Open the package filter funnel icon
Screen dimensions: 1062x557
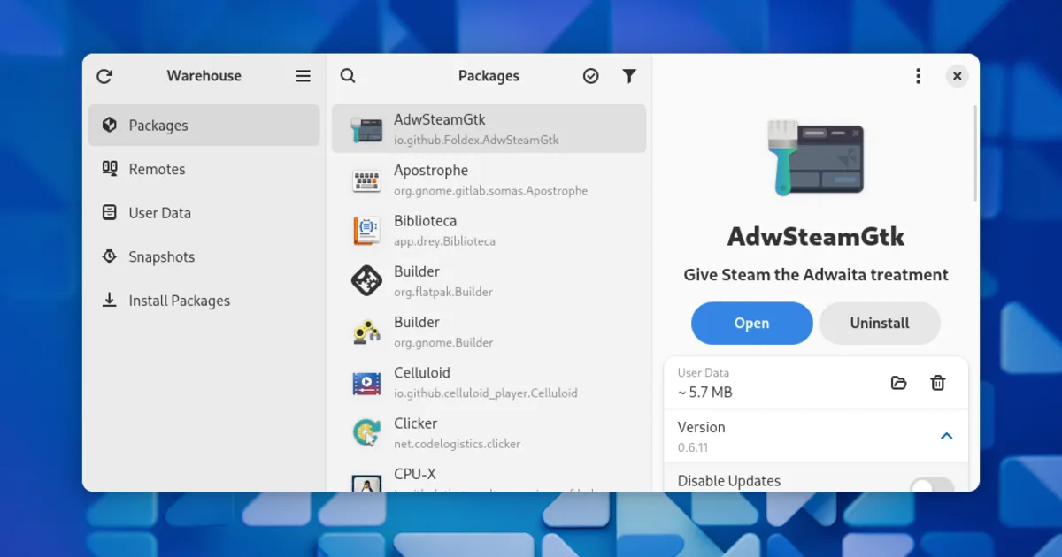pos(629,76)
